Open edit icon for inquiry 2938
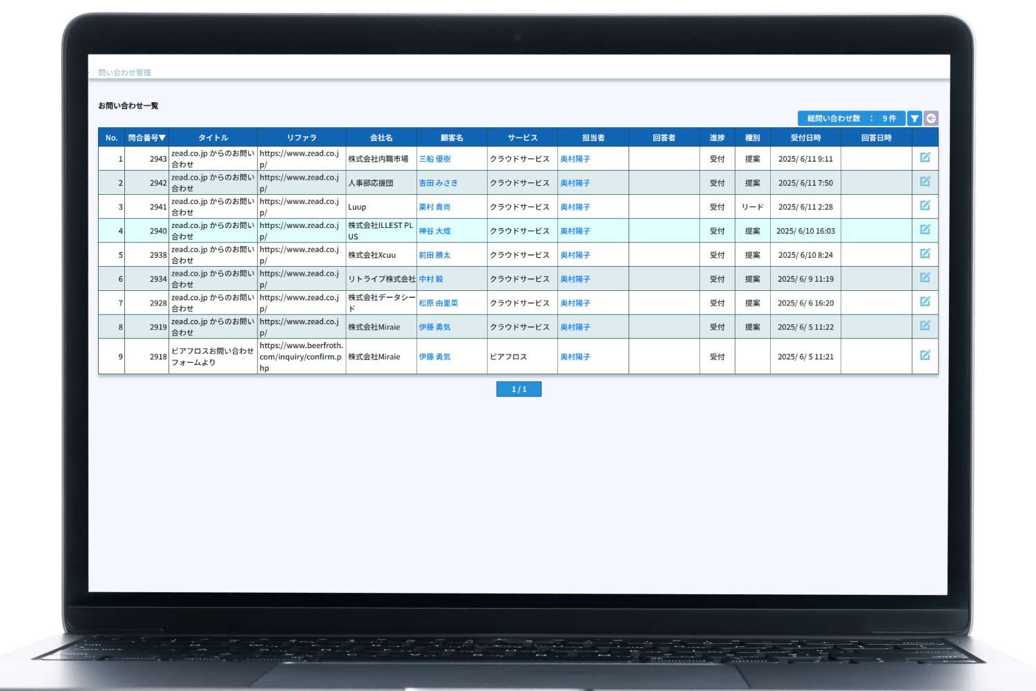Screen dimensions: 1036x691 pos(925,254)
